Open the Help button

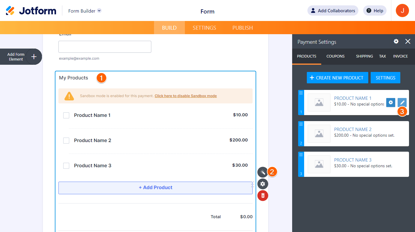pyautogui.click(x=375, y=10)
